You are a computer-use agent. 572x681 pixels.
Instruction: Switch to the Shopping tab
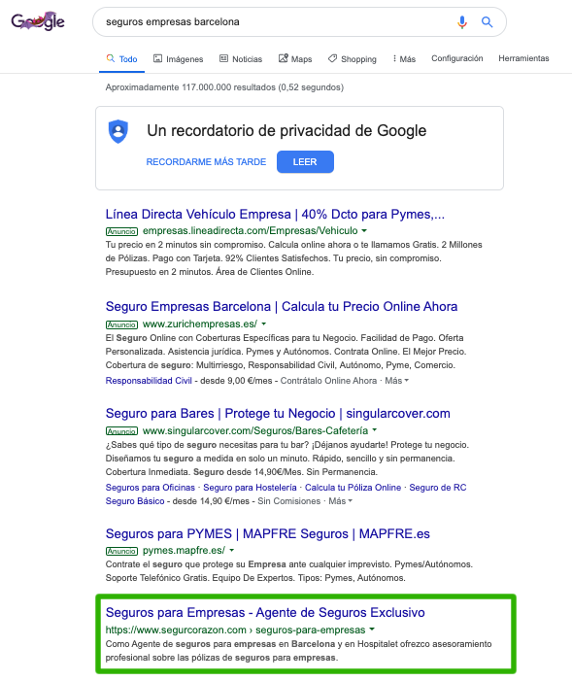[x=353, y=58]
